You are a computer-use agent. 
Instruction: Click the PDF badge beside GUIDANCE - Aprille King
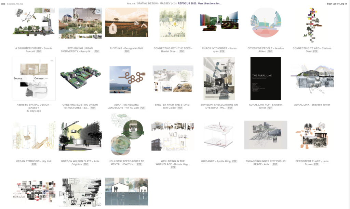click(x=234, y=161)
